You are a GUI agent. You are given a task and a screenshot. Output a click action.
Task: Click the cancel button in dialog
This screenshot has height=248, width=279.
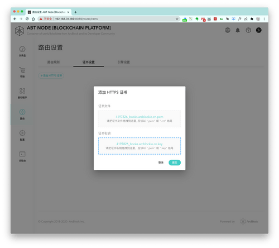(x=161, y=163)
